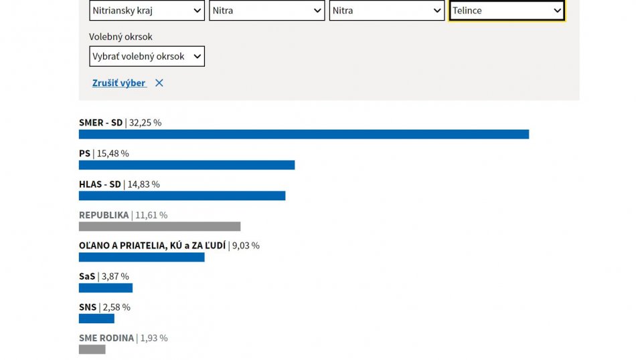
Task: Open the Vybrať volebný okrsok dropdown
Action: pos(147,57)
